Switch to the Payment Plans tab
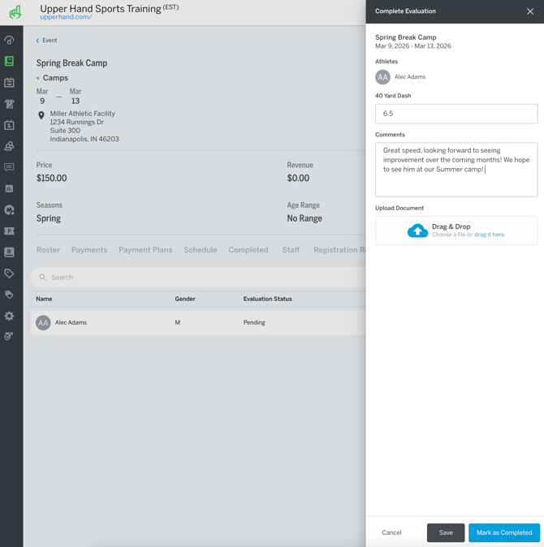The height and width of the screenshot is (547, 544). click(x=145, y=250)
